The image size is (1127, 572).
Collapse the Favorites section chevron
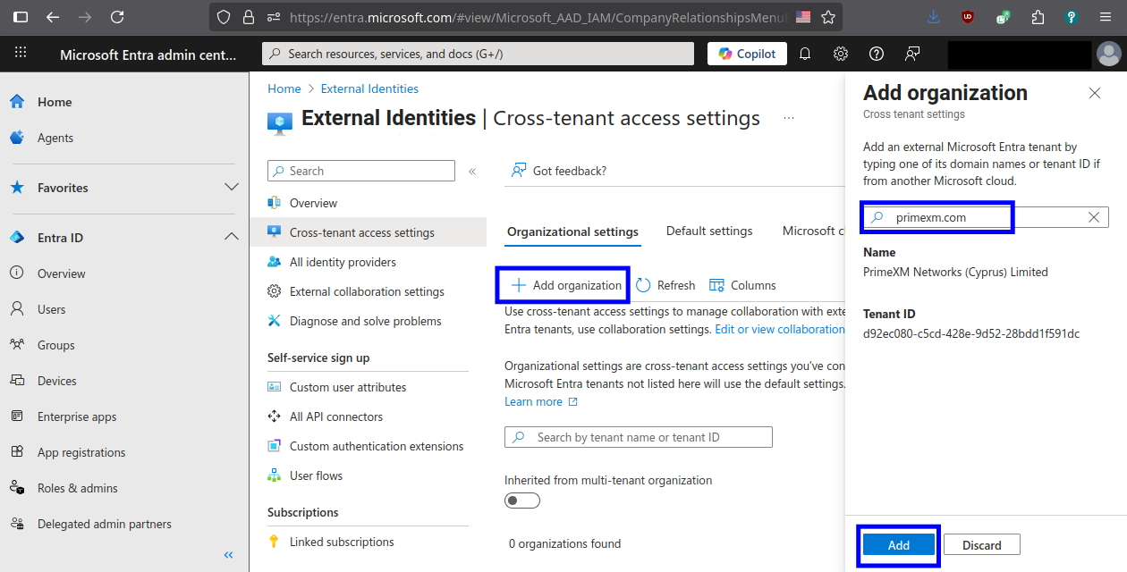pos(232,188)
